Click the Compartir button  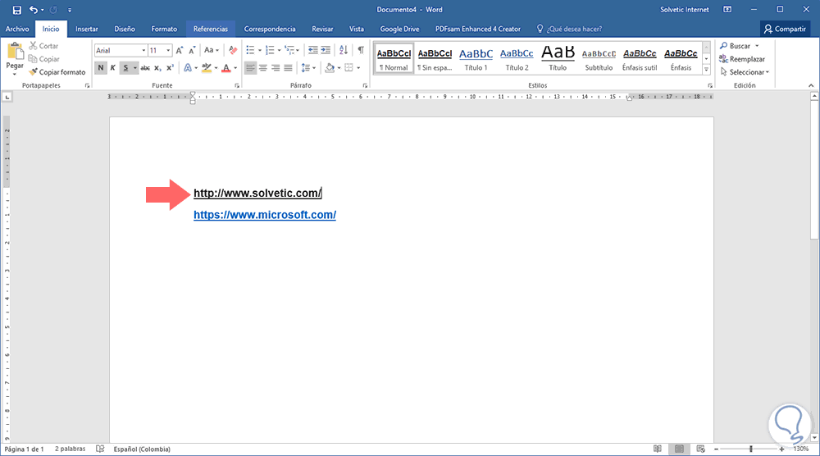pos(785,29)
